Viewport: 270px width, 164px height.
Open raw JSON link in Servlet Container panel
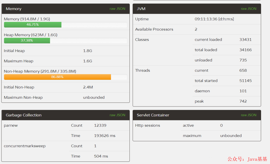click(x=248, y=115)
